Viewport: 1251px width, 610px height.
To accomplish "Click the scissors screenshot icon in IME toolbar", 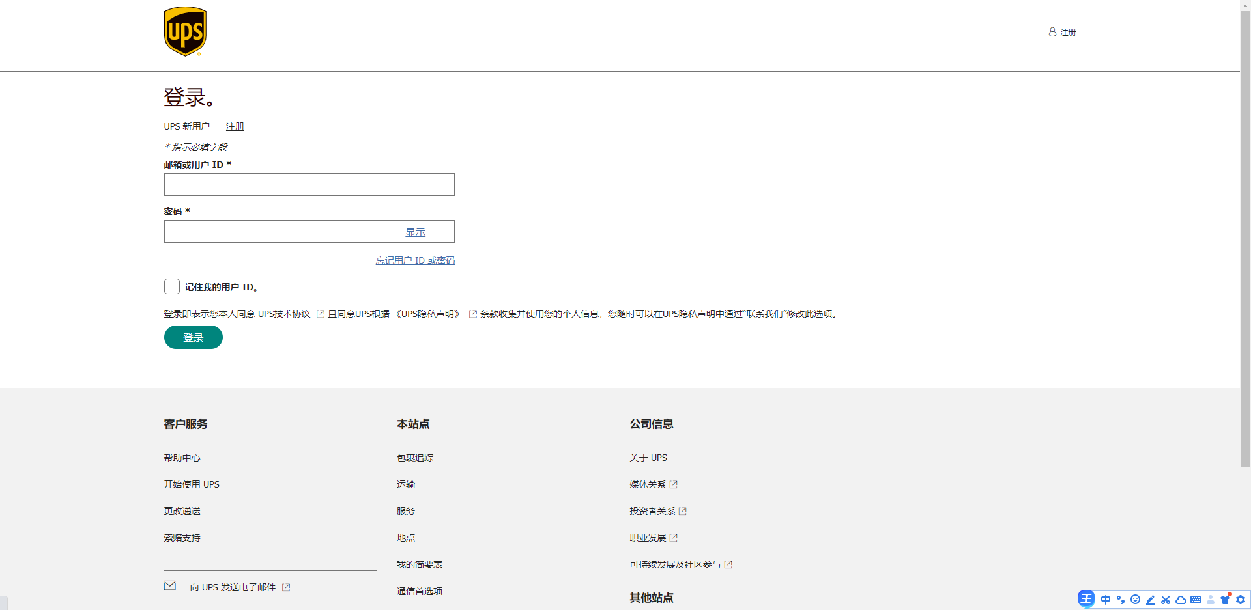I will [1166, 600].
